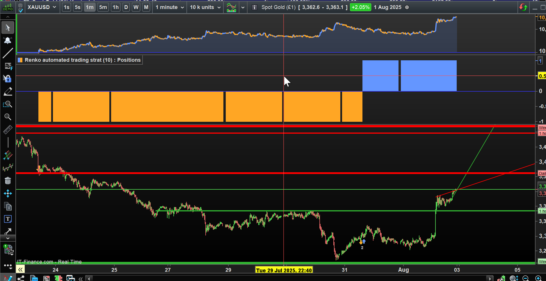This screenshot has height=281, width=546.
Task: Open the '10 k units' history dropdown
Action: point(205,7)
